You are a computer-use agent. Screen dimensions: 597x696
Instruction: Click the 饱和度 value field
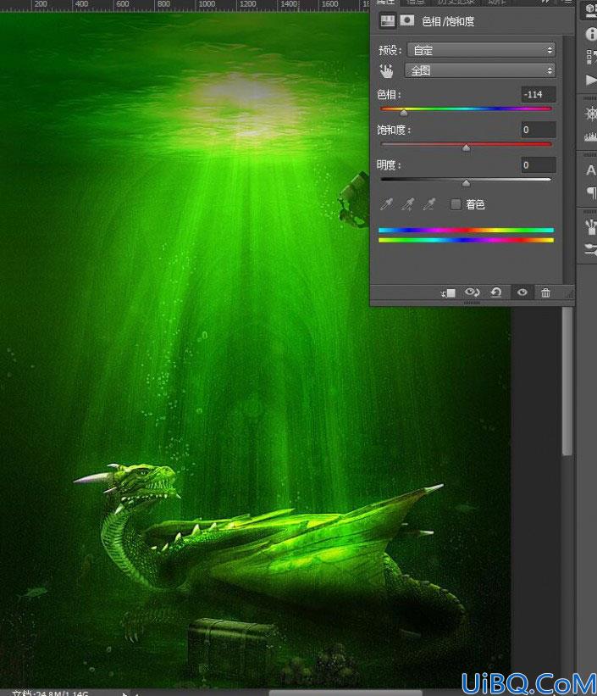(539, 130)
